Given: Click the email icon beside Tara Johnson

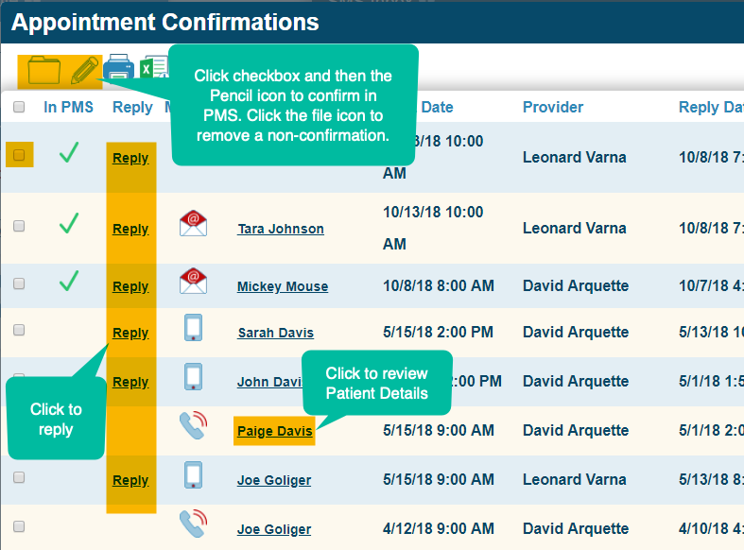Looking at the screenshot, I should click(x=194, y=226).
